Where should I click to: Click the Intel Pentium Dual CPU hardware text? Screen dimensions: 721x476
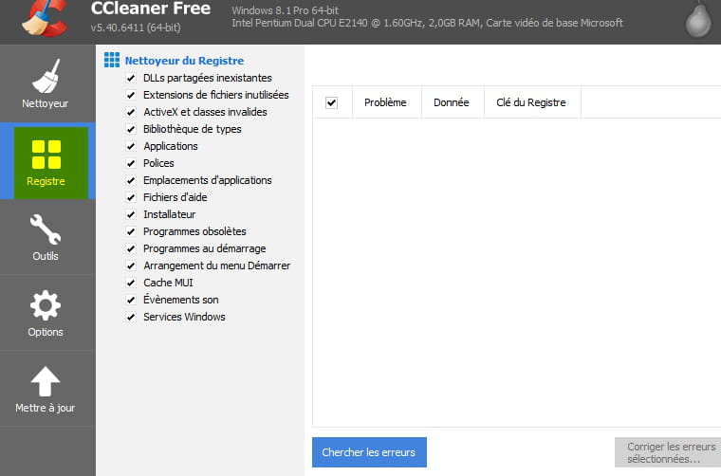427,23
